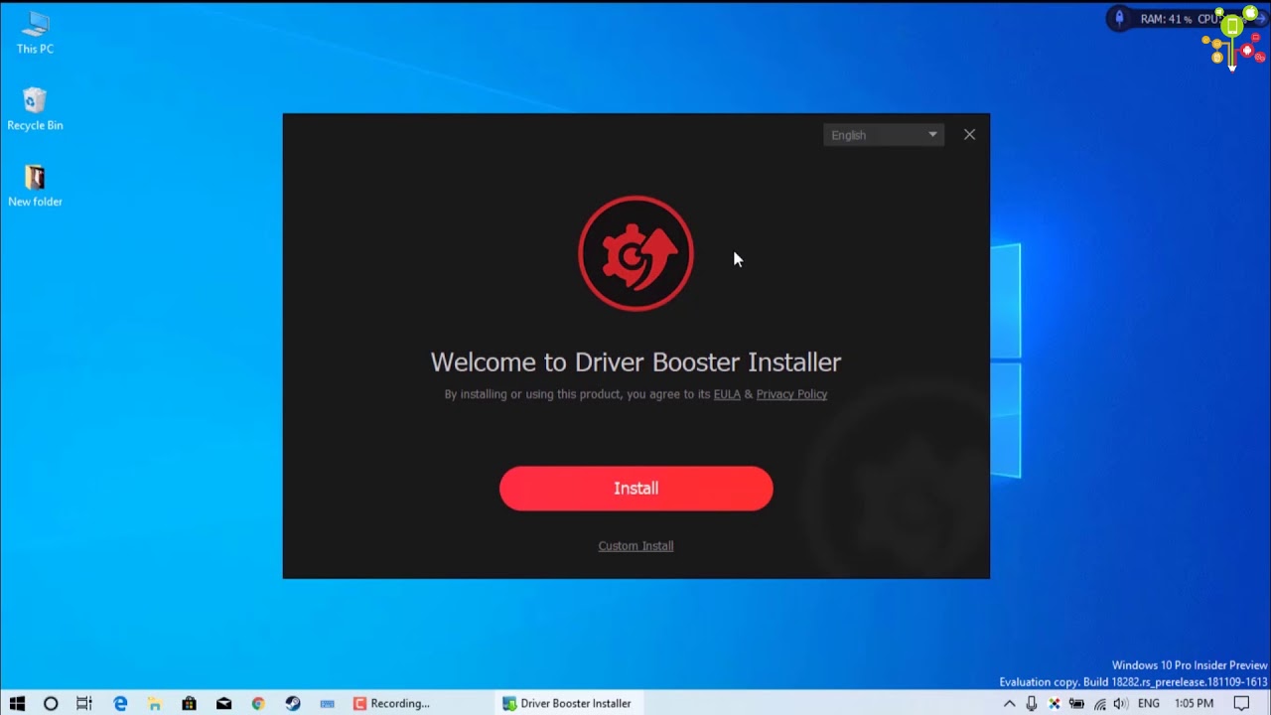Launch Microsoft Edge from the taskbar
The width and height of the screenshot is (1271, 715).
pyautogui.click(x=120, y=703)
